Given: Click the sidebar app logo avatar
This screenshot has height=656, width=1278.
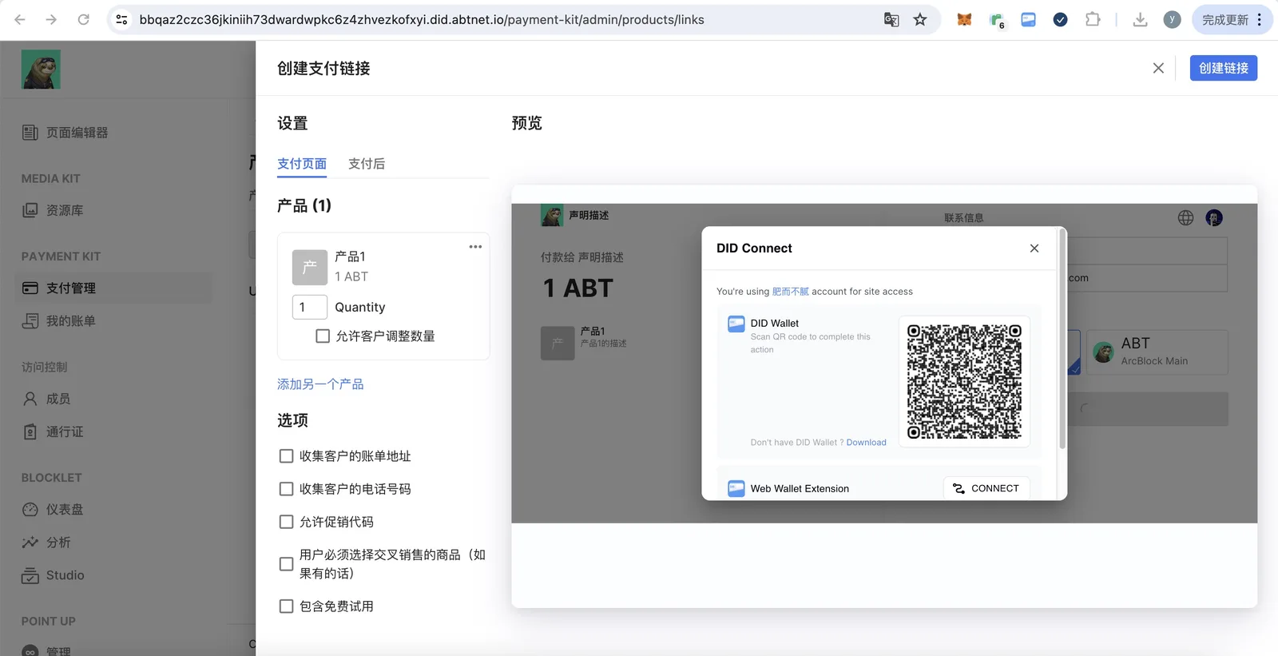Looking at the screenshot, I should coord(41,70).
